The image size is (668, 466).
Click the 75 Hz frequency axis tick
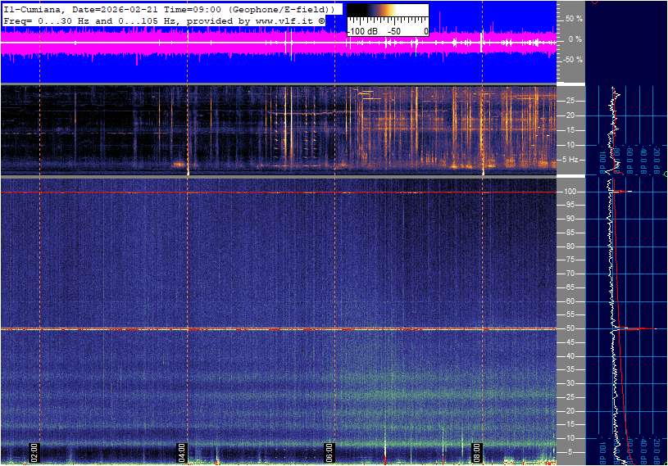(570, 260)
